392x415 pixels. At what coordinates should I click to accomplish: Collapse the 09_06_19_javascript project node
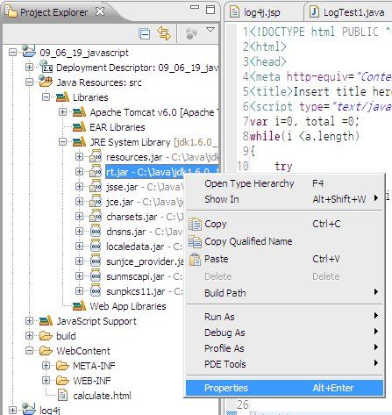pos(12,53)
